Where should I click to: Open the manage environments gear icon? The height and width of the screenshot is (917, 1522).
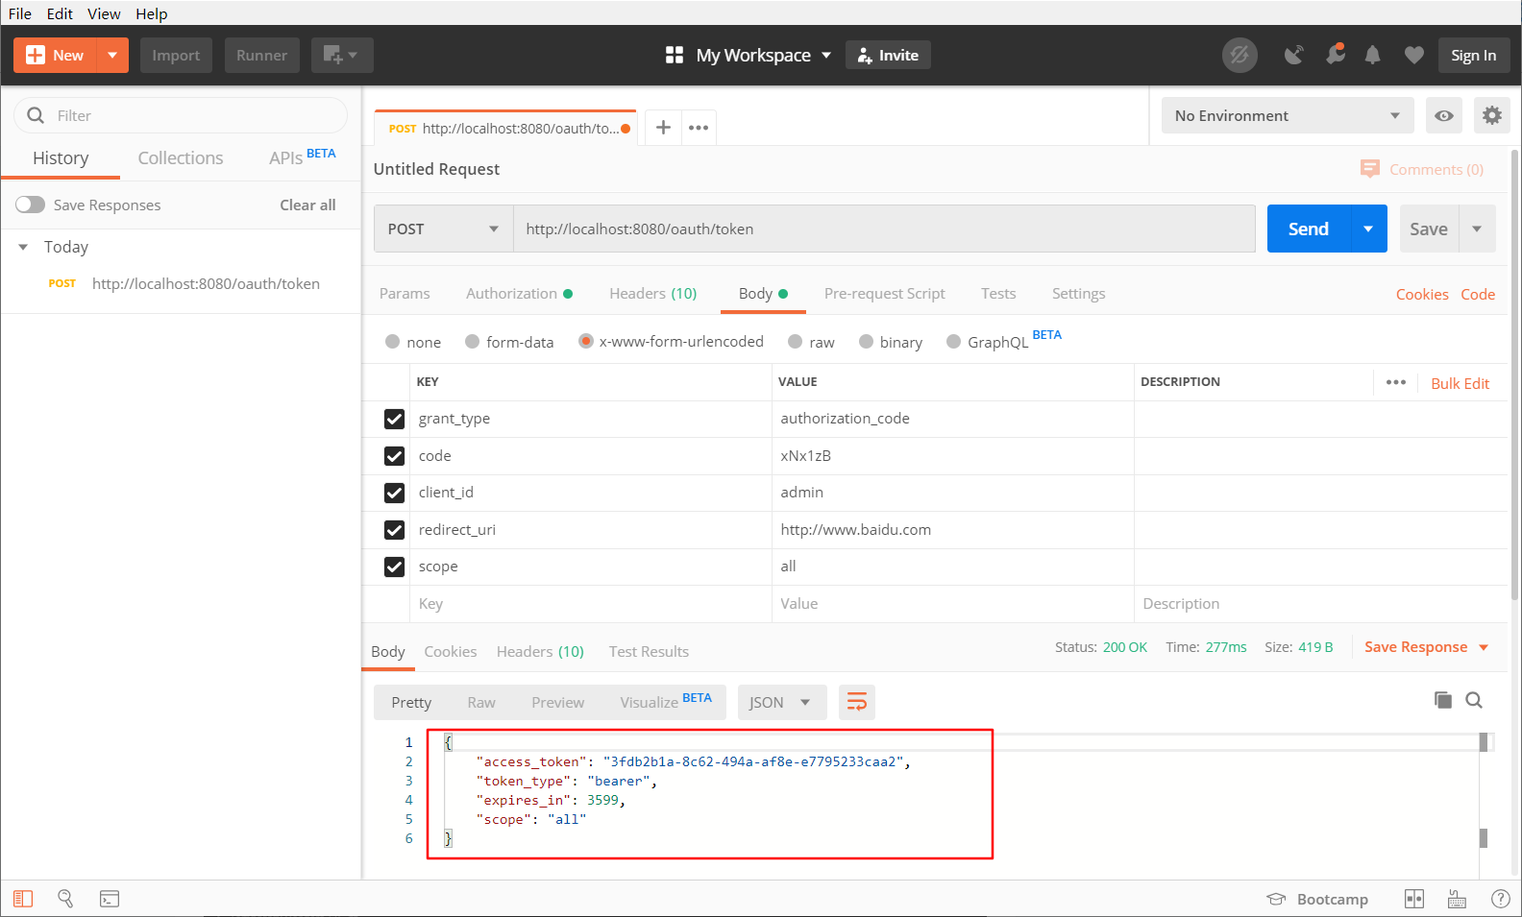(x=1491, y=116)
